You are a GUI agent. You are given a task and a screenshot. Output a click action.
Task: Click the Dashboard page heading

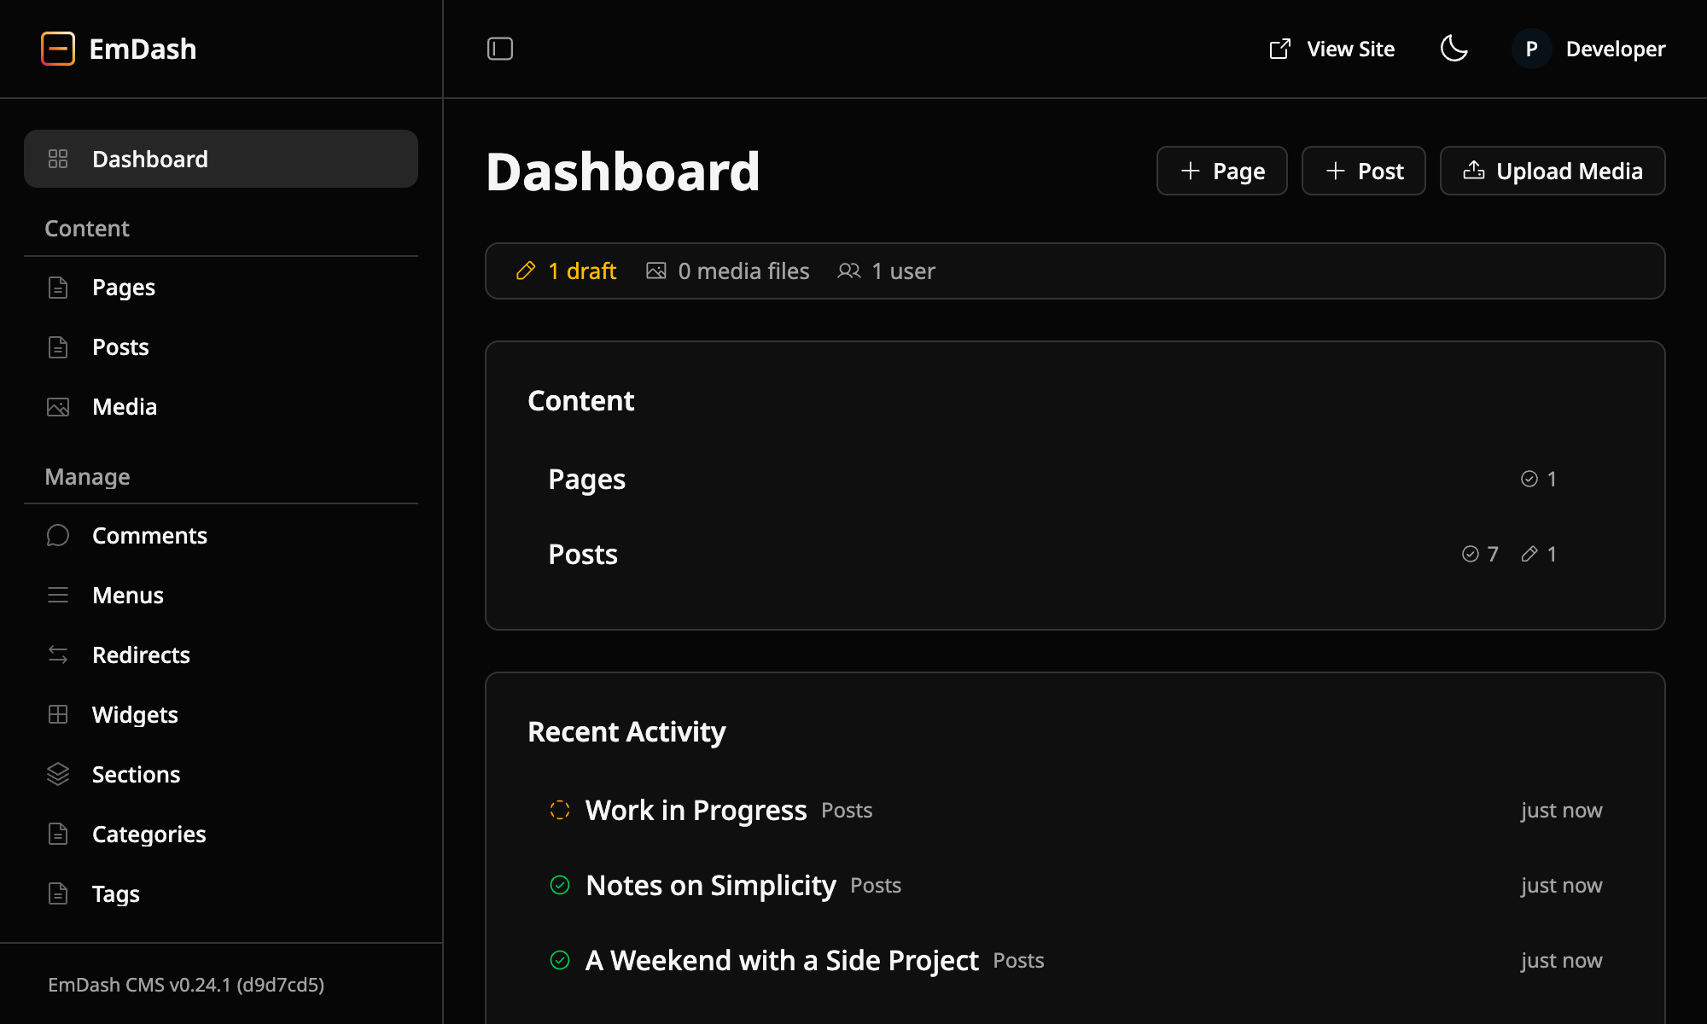(623, 171)
